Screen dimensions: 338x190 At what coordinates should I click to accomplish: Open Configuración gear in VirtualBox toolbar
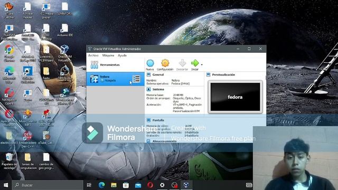pos(165,65)
